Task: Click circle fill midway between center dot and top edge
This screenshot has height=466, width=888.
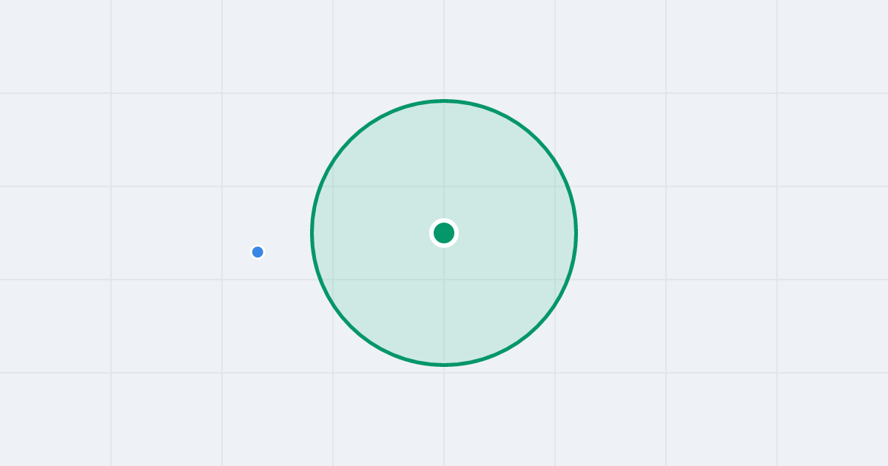Action: point(444,167)
